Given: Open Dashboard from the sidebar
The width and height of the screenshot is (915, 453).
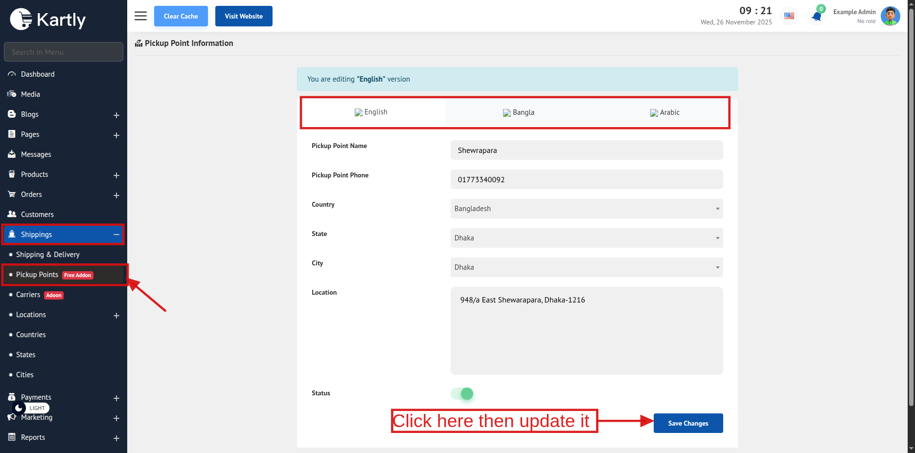Looking at the screenshot, I should [x=38, y=74].
